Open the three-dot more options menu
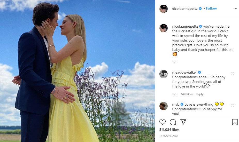239x142 pixels. click(235, 9)
